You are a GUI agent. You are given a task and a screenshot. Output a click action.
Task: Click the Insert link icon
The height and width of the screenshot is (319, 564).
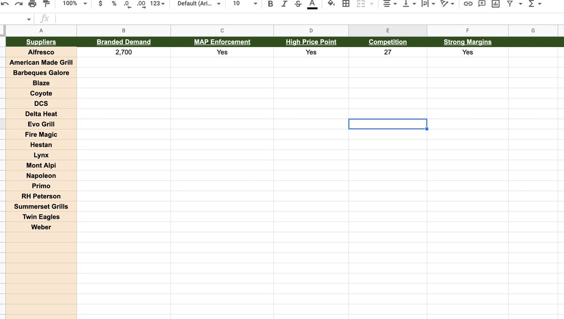468,4
